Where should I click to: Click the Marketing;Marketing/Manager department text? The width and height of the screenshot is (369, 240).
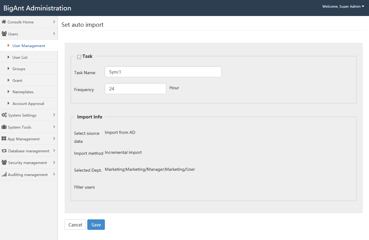[150, 169]
